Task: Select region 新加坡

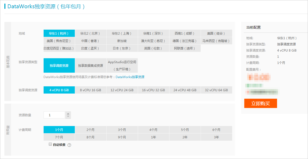Action: (122, 41)
